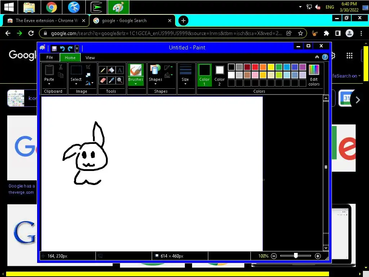
Task: Click Chrome bookmark star icon
Action: [300, 33]
